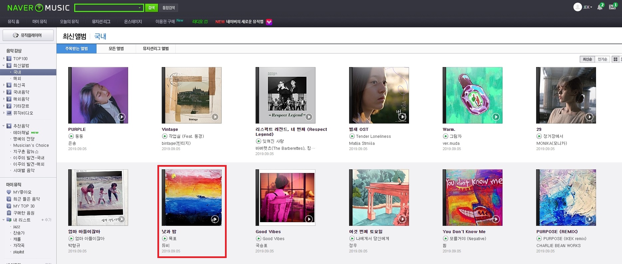Select the 모든 앨범 tab

116,48
